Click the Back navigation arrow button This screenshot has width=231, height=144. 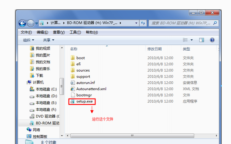pyautogui.click(x=22, y=23)
